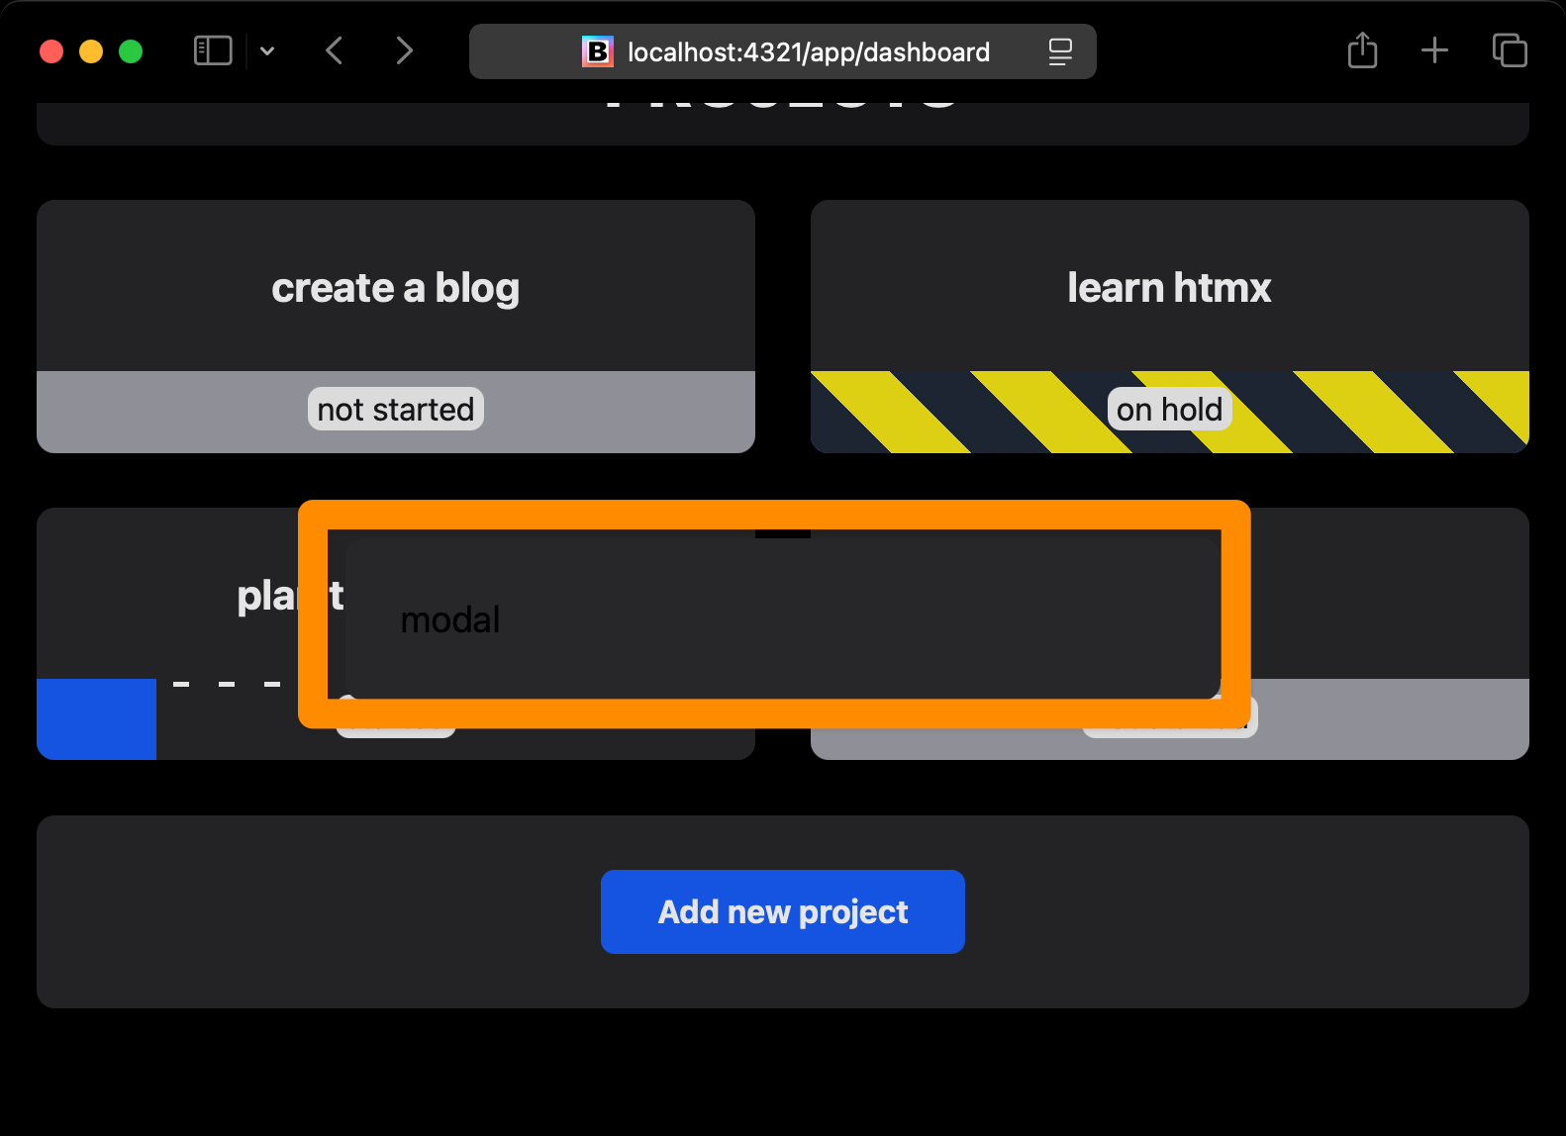Click the 'not started' status badge

pyautogui.click(x=396, y=409)
